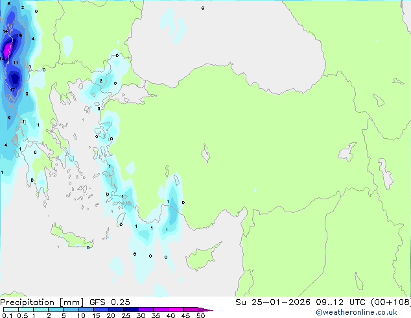Click the purple arrow at the legend end
Image resolution: width=411 pixels, height=318 pixels.
pyautogui.click(x=205, y=310)
